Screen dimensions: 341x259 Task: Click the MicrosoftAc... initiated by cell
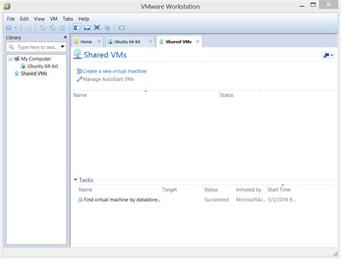[251, 200]
